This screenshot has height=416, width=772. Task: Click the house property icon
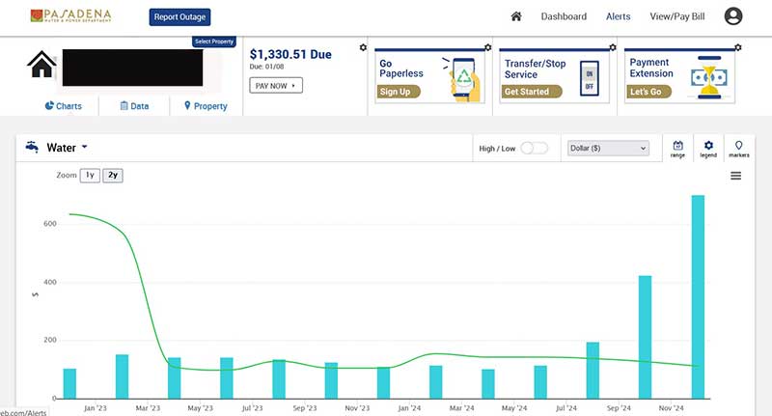[41, 66]
